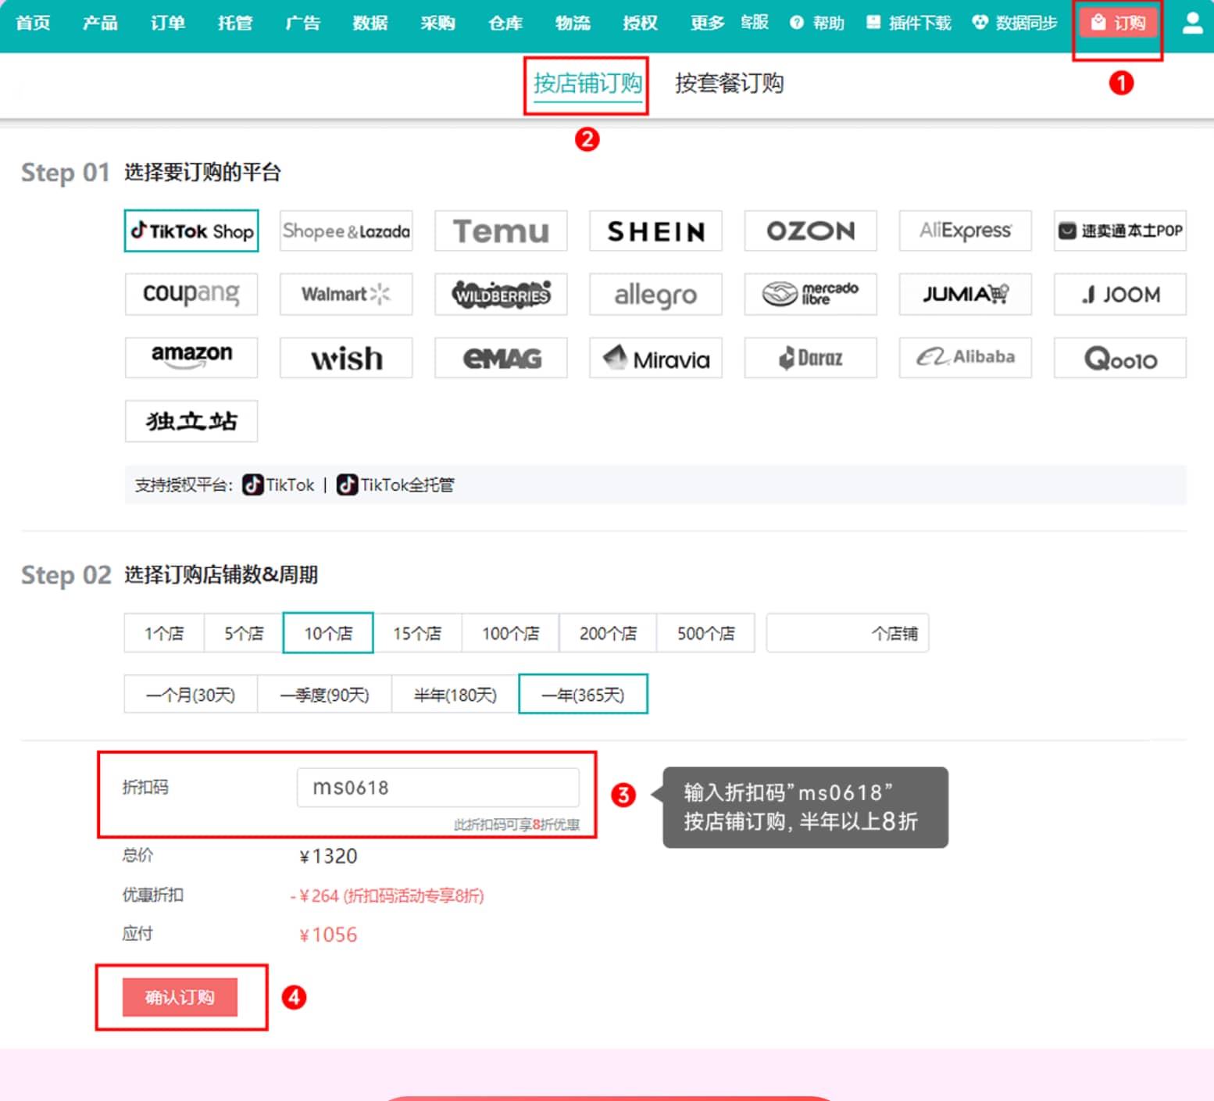1214x1101 pixels.
Task: Switch to 按套餐订购 tab
Action: point(729,83)
